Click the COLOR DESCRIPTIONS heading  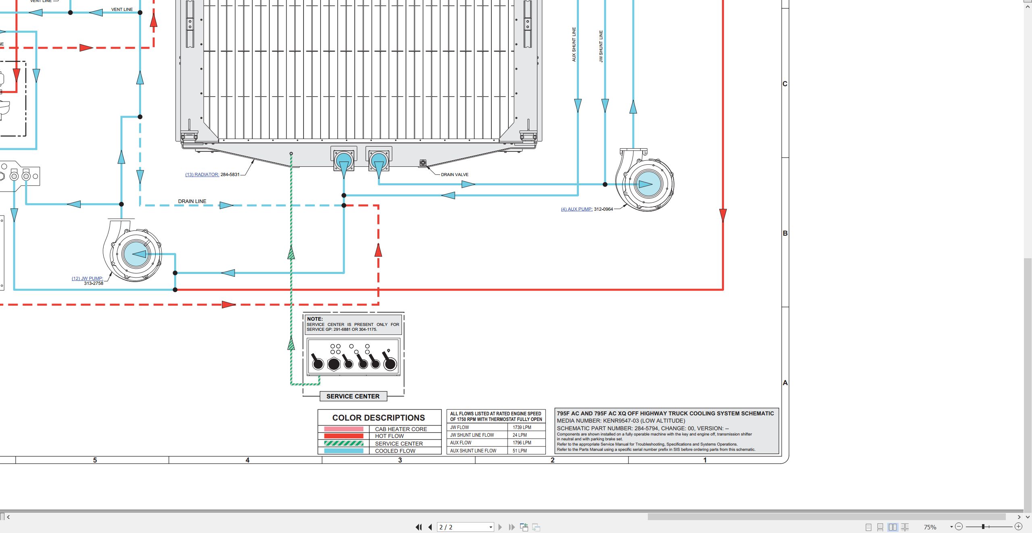379,418
